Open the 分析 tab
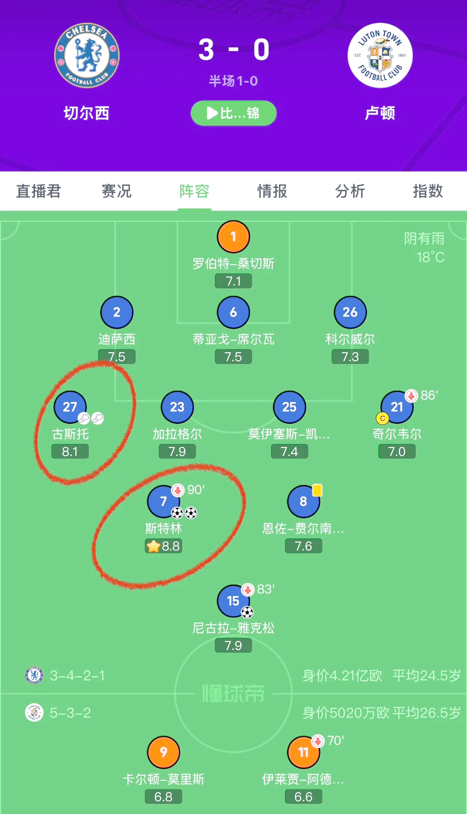The width and height of the screenshot is (467, 814). click(x=350, y=191)
